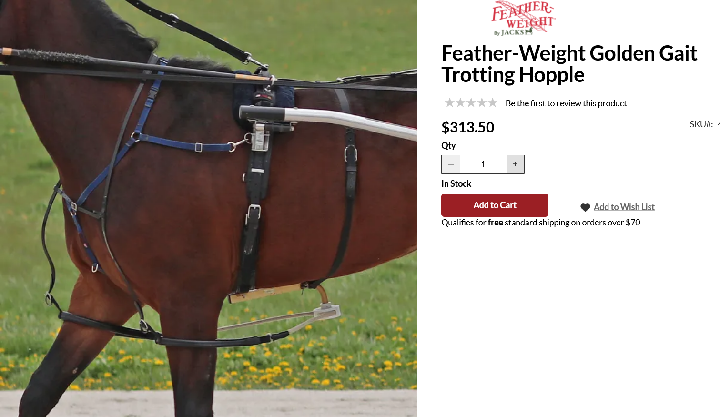Click the heart wish list icon
The height and width of the screenshot is (417, 720).
[x=585, y=207]
